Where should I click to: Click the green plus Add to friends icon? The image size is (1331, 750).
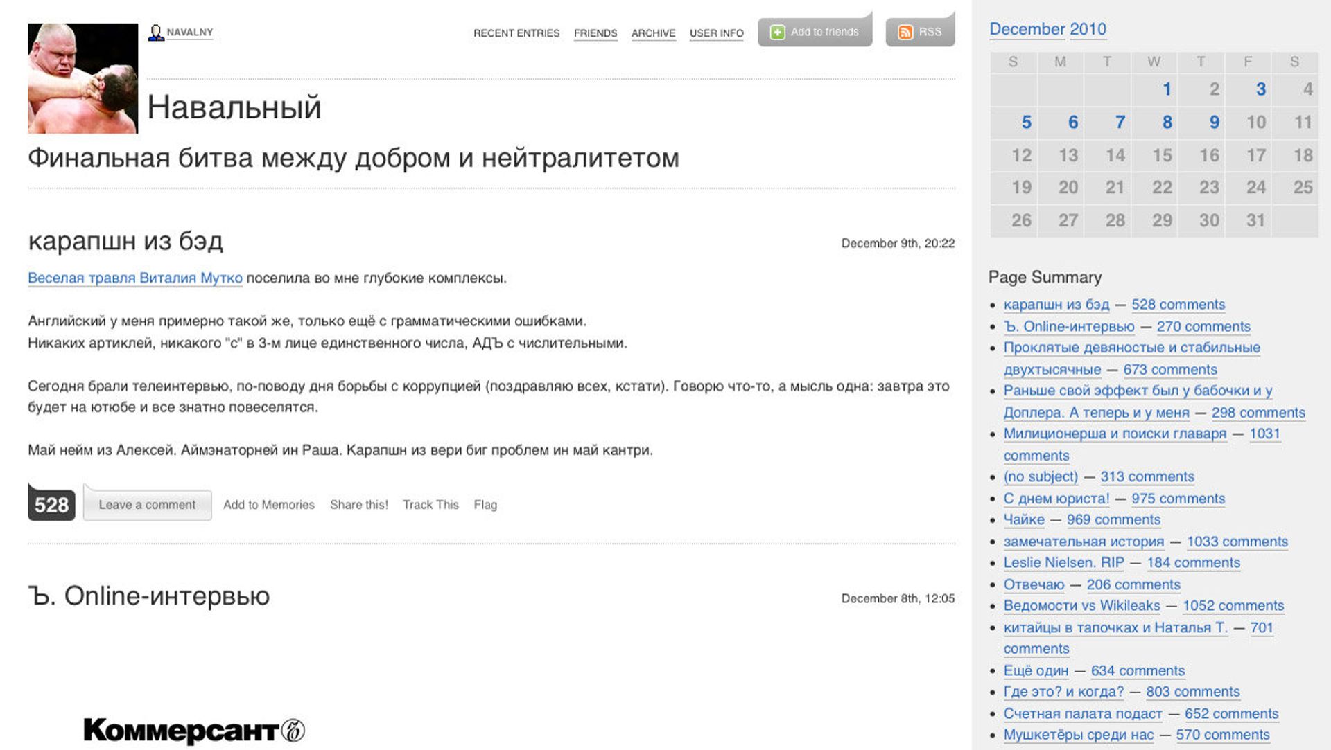click(x=778, y=33)
